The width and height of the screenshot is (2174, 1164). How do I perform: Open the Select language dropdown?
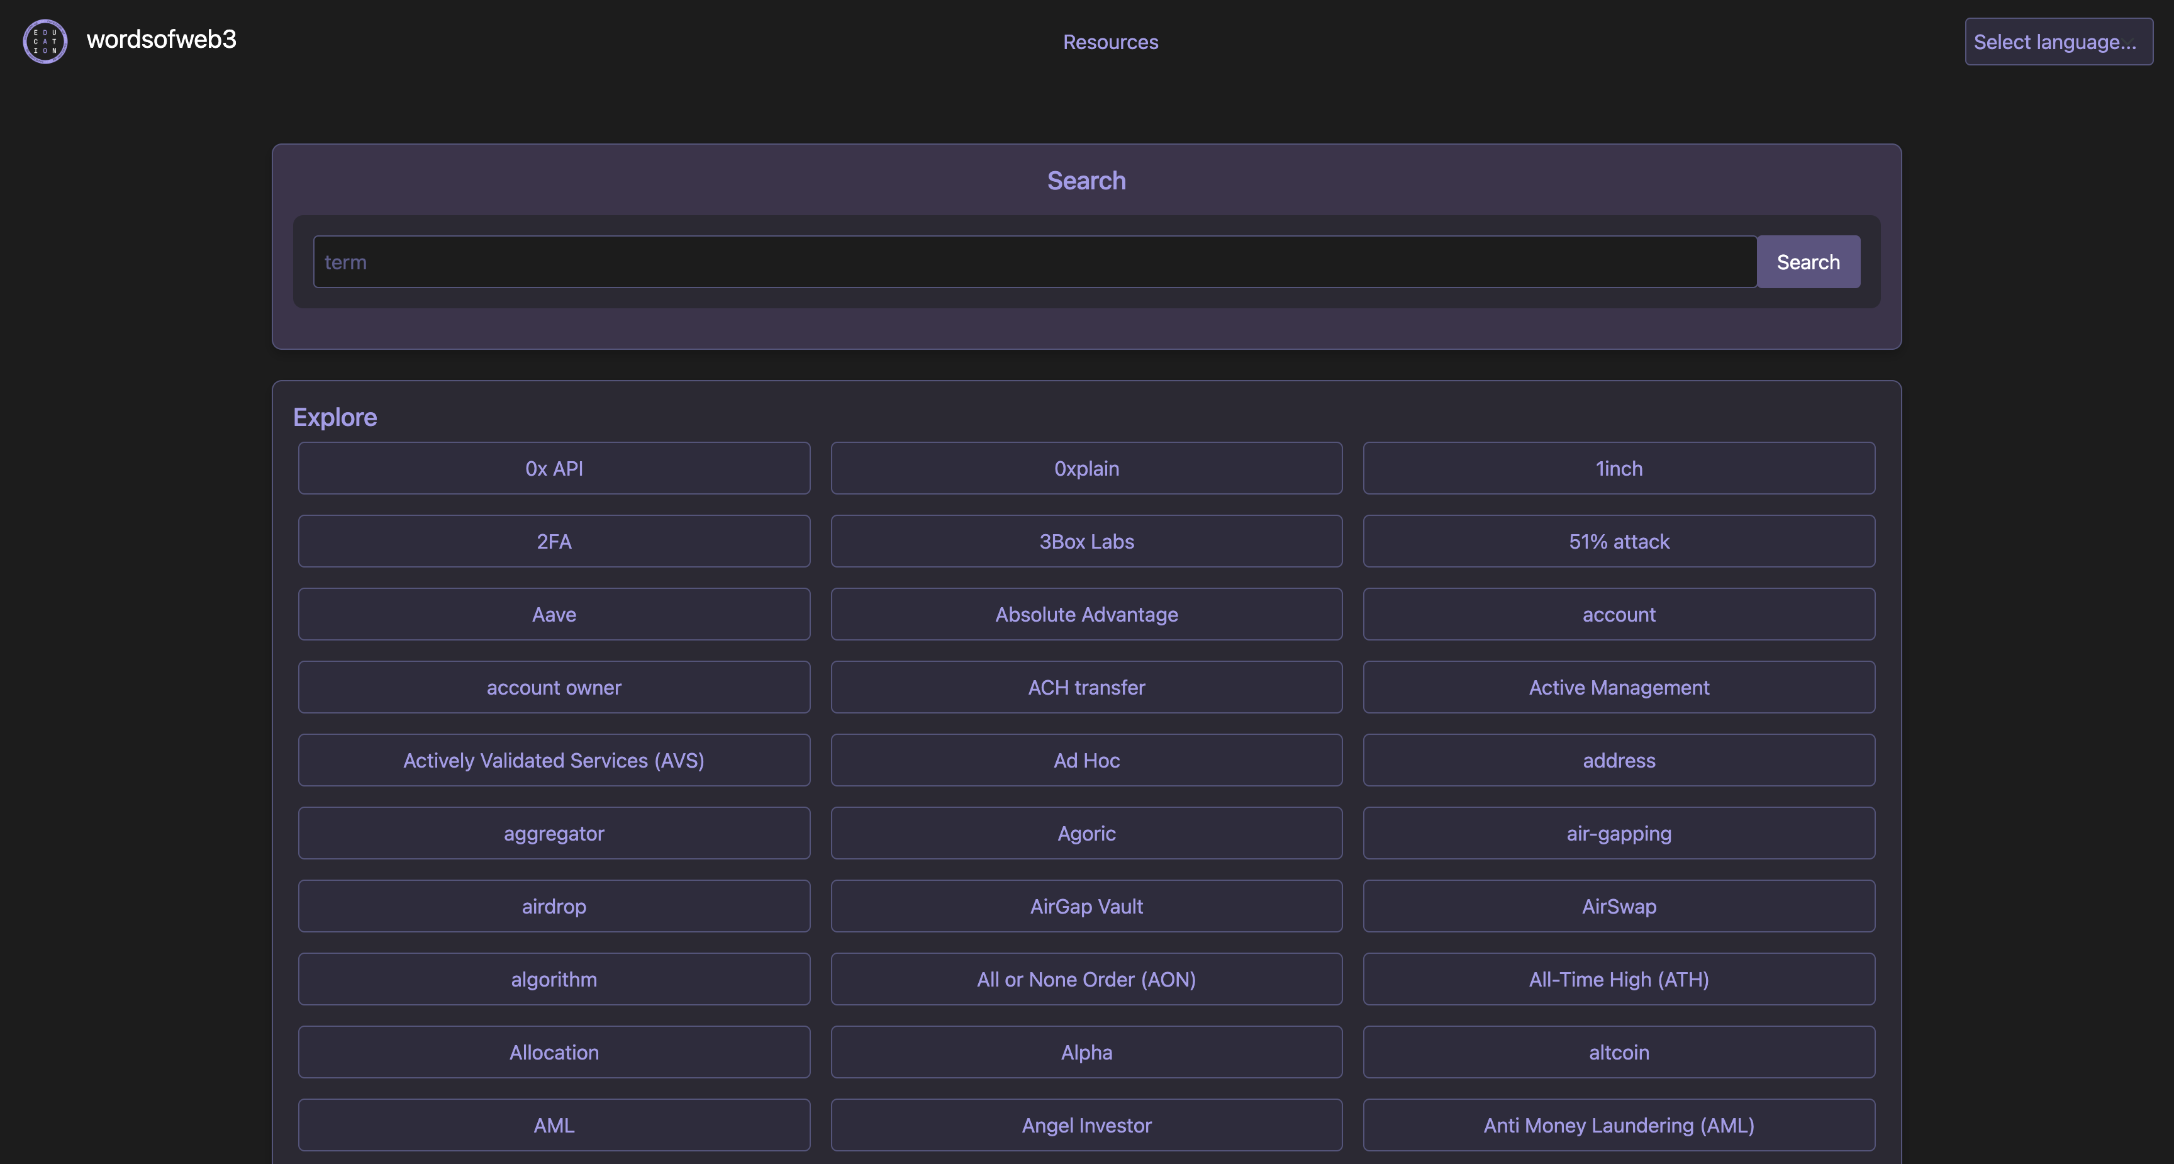[x=2058, y=40]
